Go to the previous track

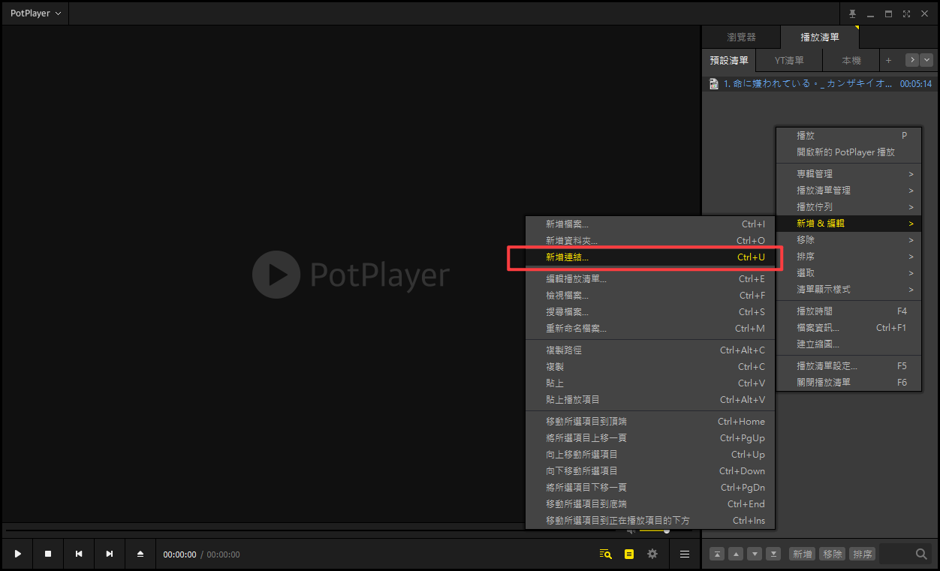point(79,554)
